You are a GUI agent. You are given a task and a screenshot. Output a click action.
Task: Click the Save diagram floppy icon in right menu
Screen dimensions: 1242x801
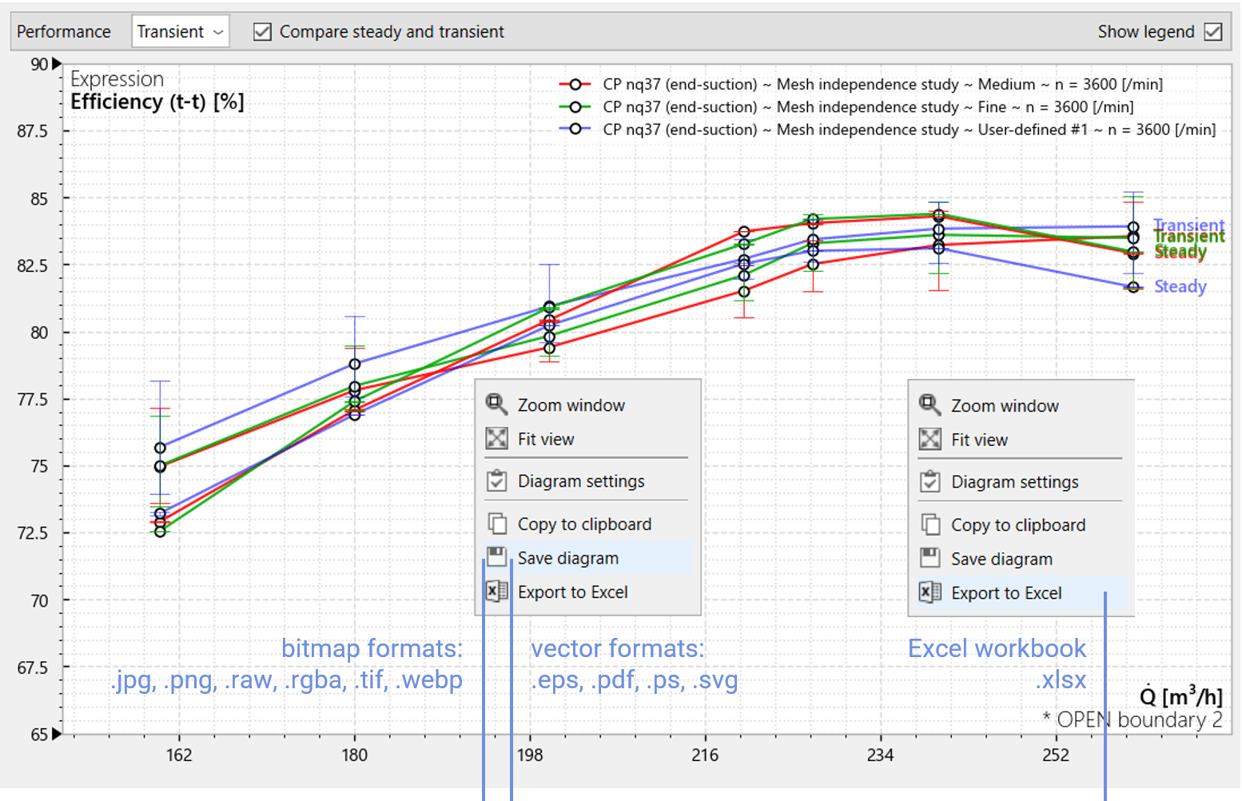(930, 558)
